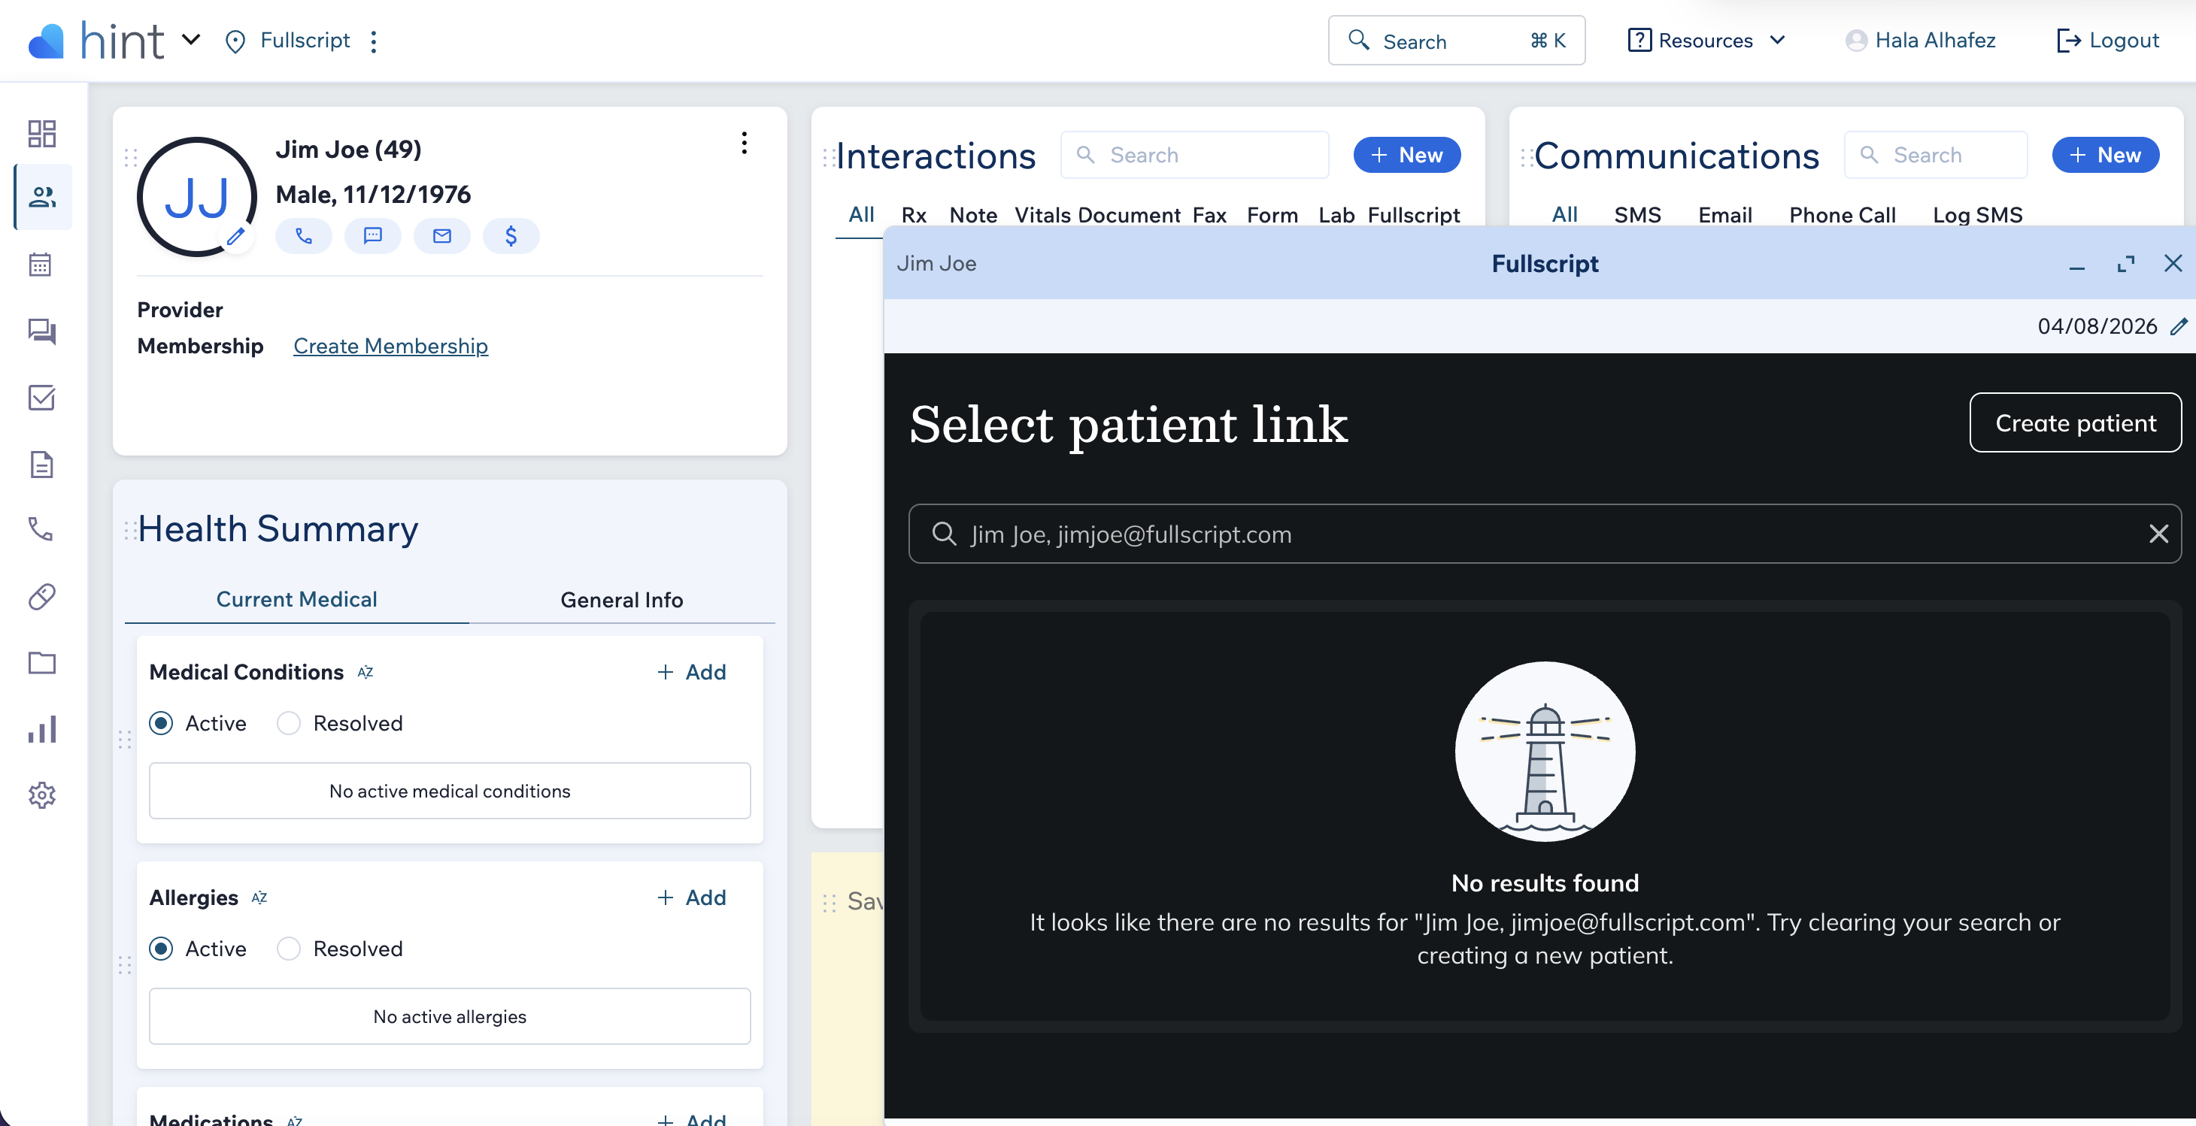2196x1126 pixels.
Task: Click the pencil icon next to date 04/08/2026
Action: tap(2178, 326)
